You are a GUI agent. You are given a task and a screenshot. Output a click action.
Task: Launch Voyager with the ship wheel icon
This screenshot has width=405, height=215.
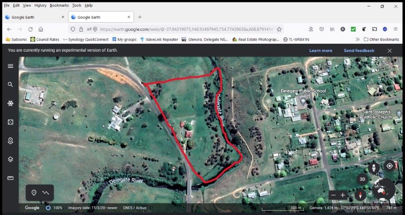tap(10, 103)
